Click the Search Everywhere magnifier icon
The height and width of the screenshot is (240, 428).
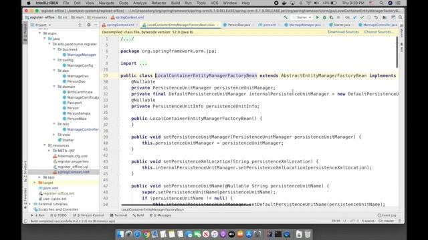[x=401, y=17]
